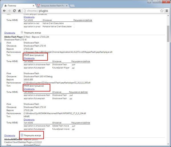171x147 pixels.
Task: Open a new tab button
Action: tap(72, 6)
